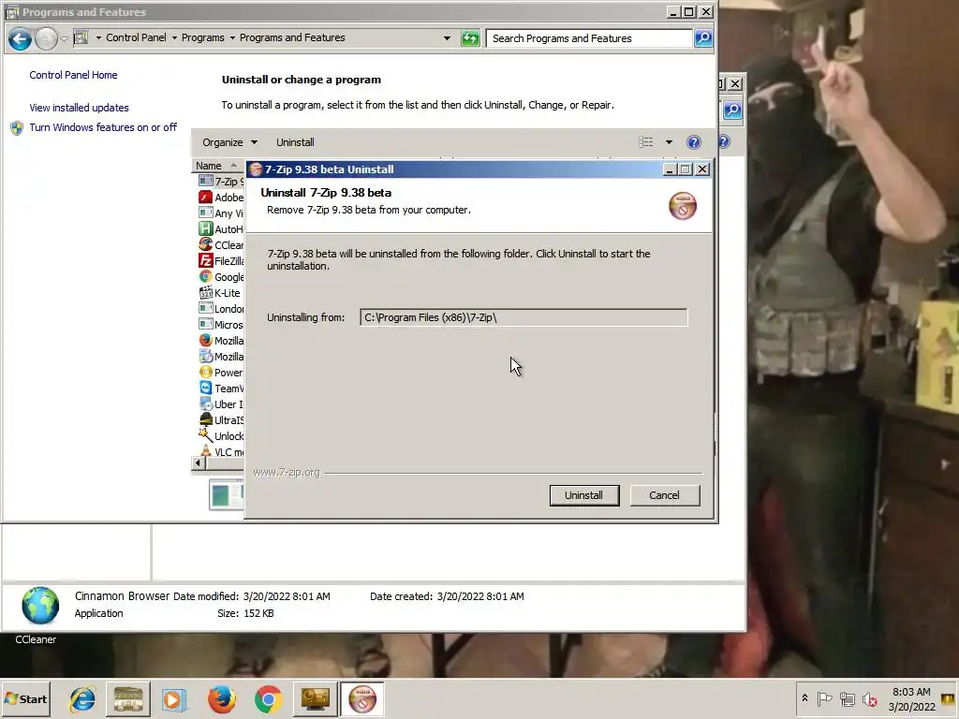959x719 pixels.
Task: Click the search magnifier icon
Action: (x=703, y=38)
